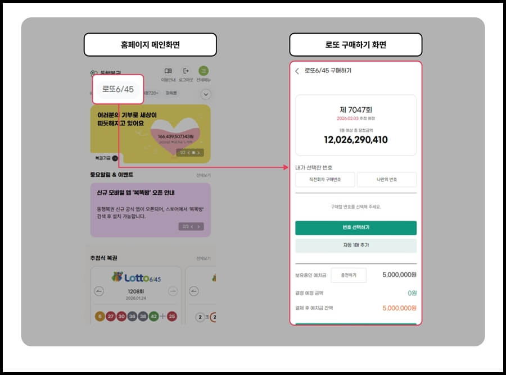Show next notice in purple banner pager
The width and height of the screenshot is (506, 375).
[198, 227]
